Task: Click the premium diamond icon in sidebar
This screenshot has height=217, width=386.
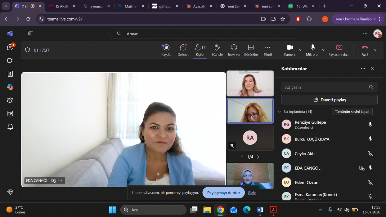Action: click(10, 192)
